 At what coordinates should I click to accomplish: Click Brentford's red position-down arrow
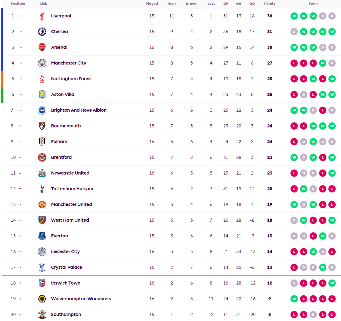pyautogui.click(x=20, y=157)
